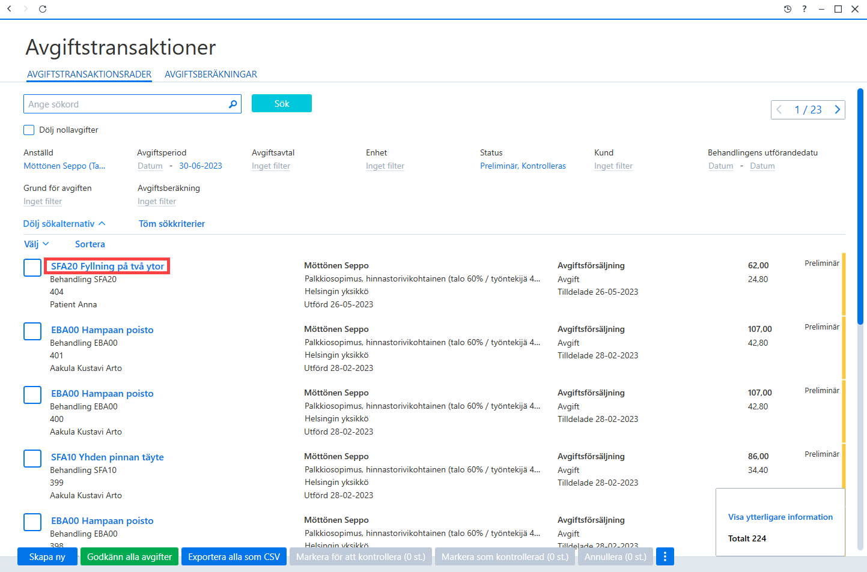Reload the page with the refresh icon
Viewport: 867px width, 572px height.
pyautogui.click(x=43, y=9)
